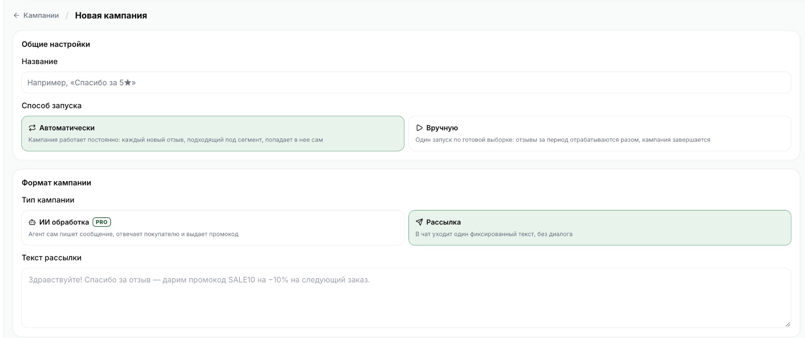Select the Автоматически launch method
This screenshot has height=338, width=805.
[213, 134]
